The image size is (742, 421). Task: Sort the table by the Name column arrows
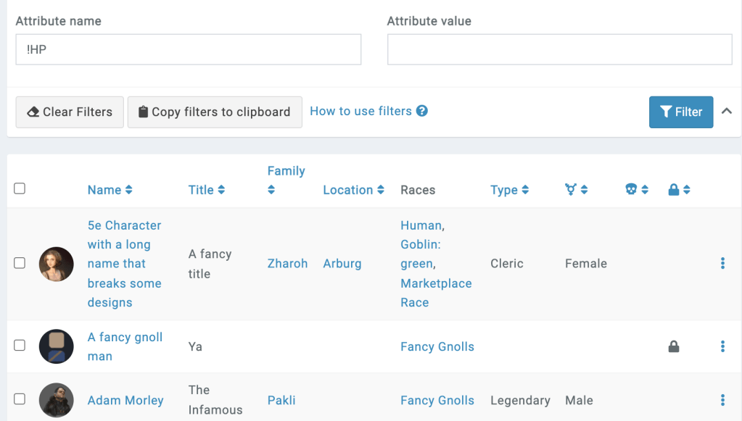pos(130,189)
